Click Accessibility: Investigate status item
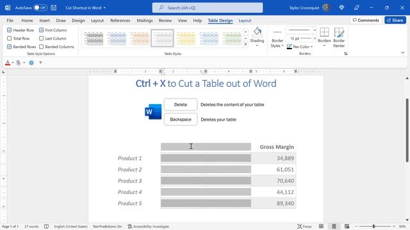Image resolution: width=410 pixels, height=230 pixels. (148, 226)
